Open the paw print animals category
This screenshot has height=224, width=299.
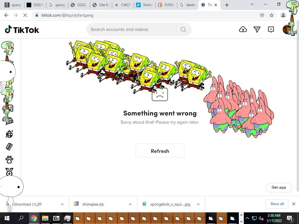coord(9,160)
